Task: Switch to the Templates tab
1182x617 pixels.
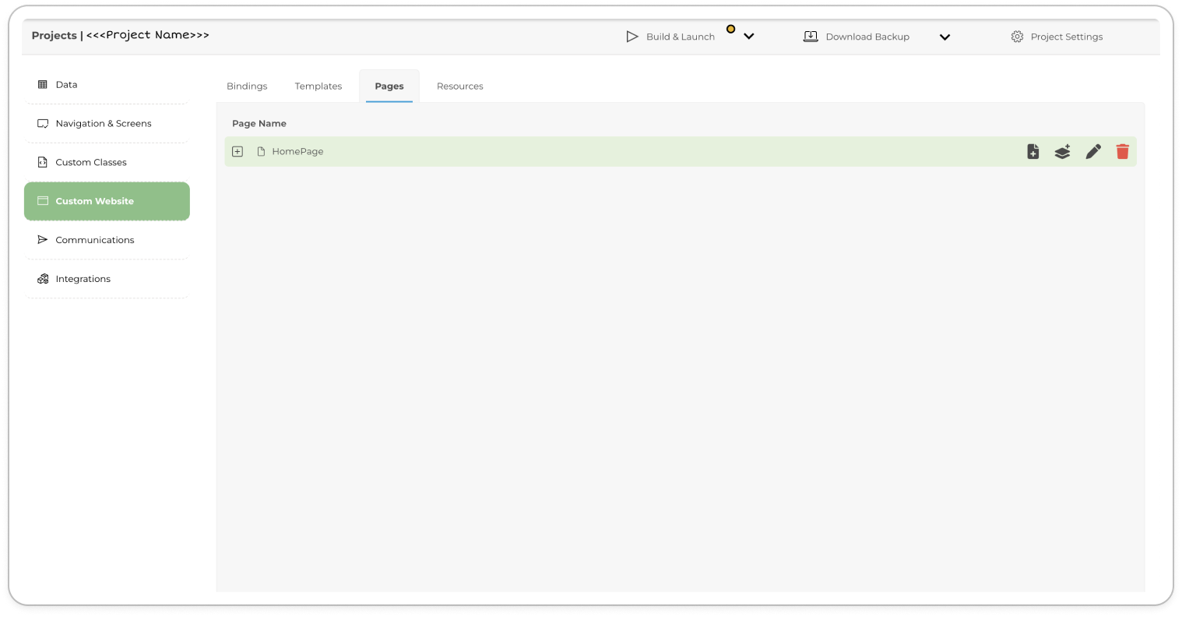Action: [318, 86]
